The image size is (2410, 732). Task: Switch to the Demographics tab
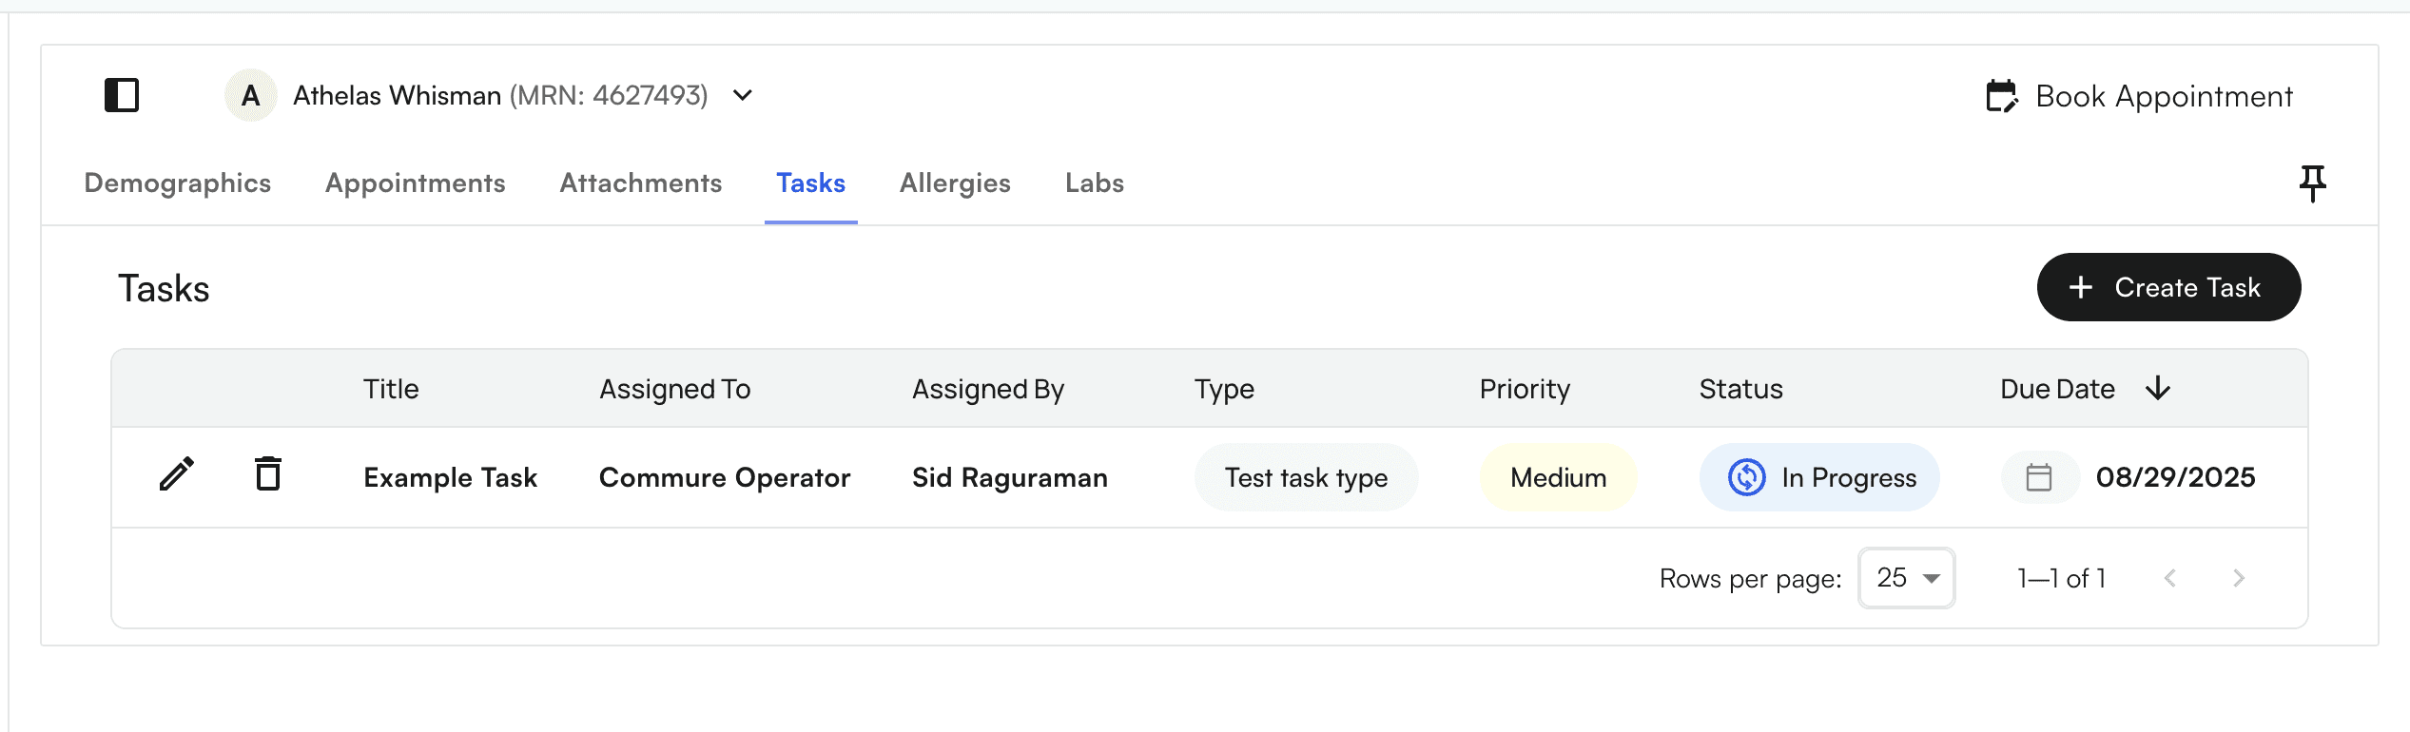click(178, 183)
